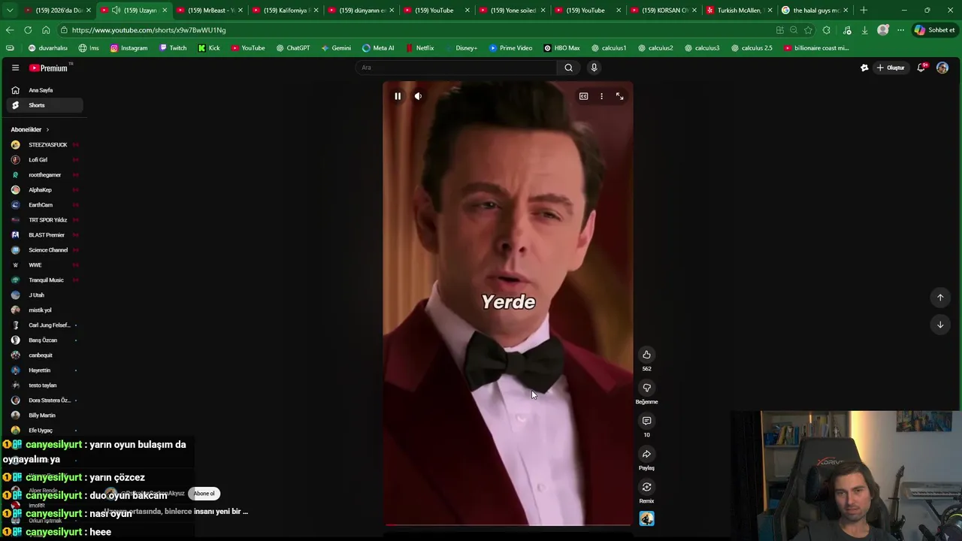Reload the page
Image resolution: width=962 pixels, height=541 pixels.
(x=28, y=30)
